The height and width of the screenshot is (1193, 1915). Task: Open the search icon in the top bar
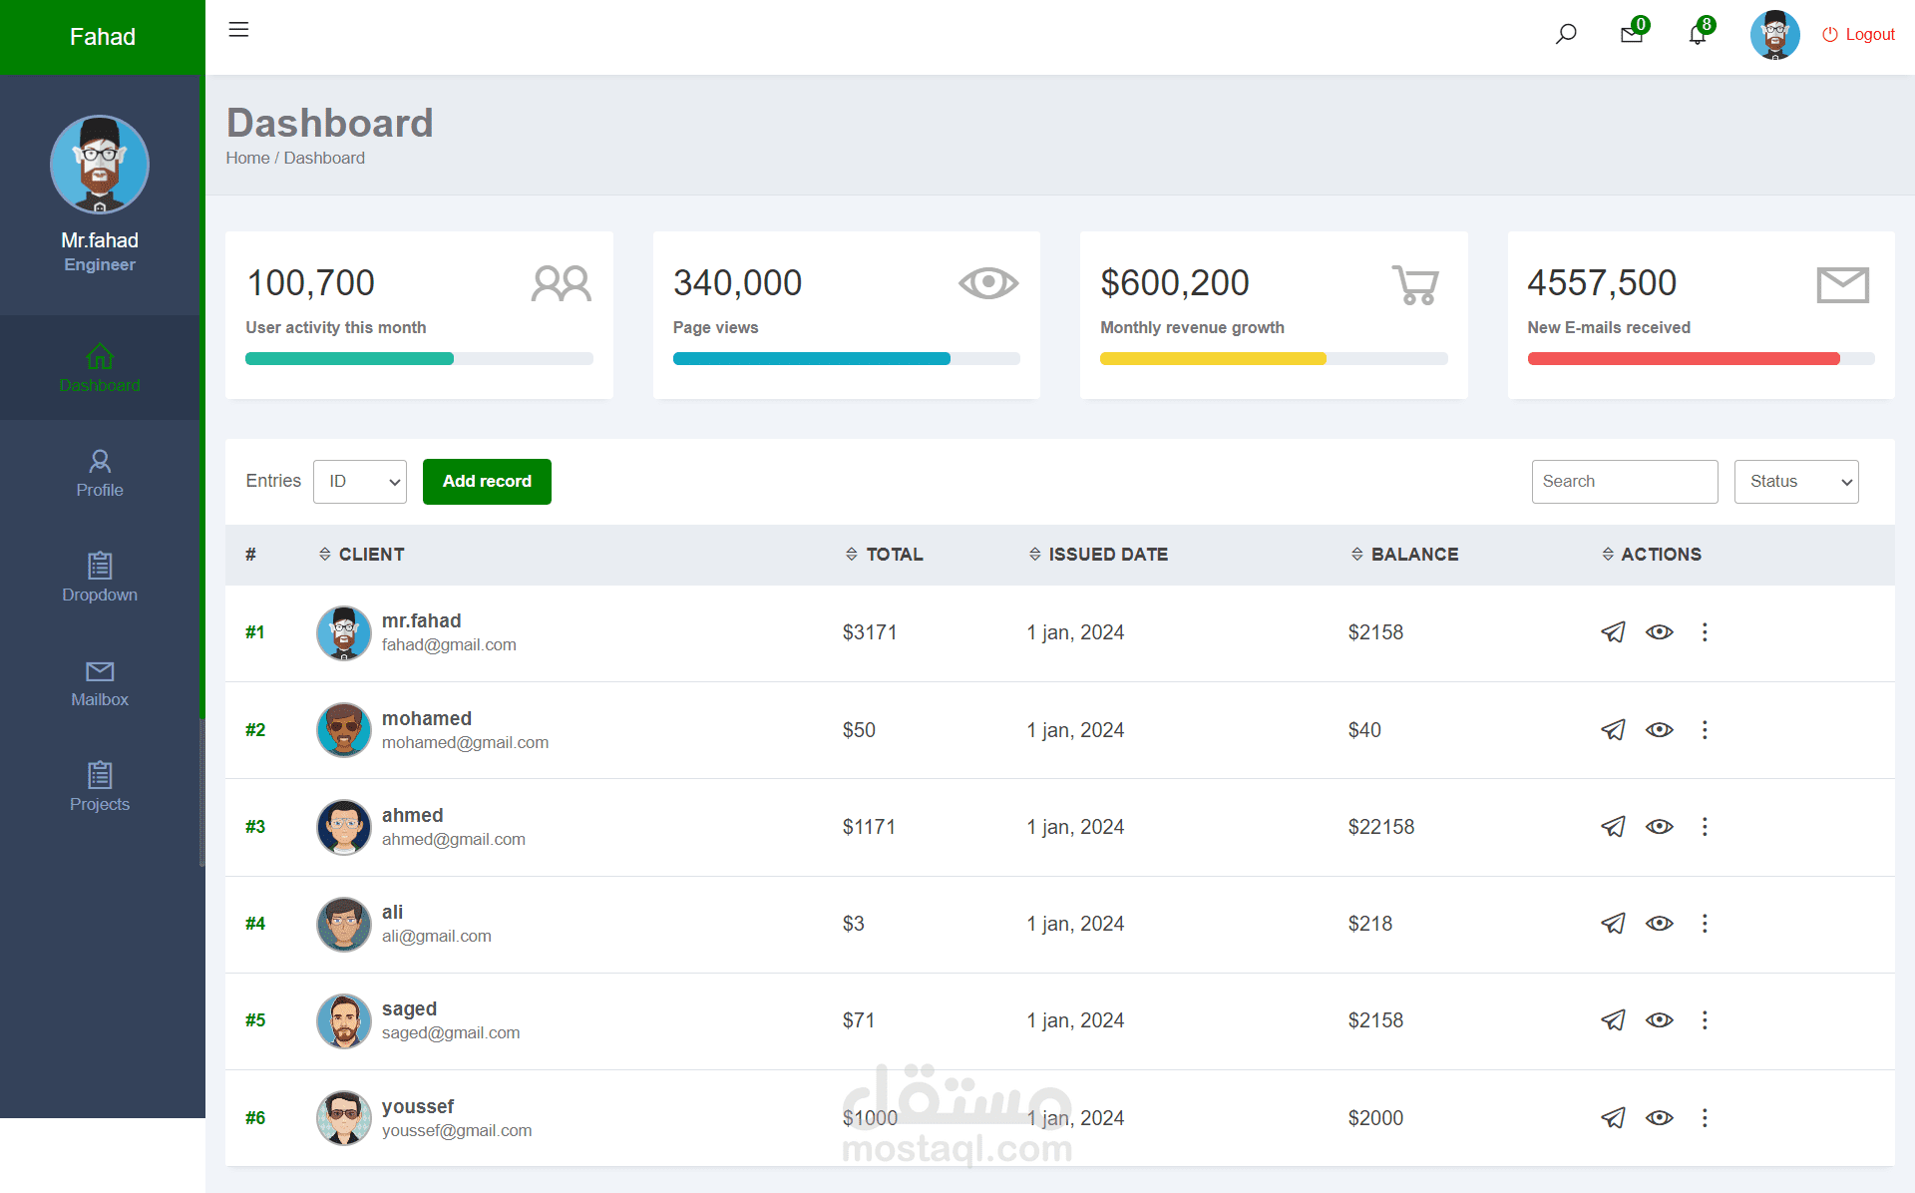[1566, 33]
